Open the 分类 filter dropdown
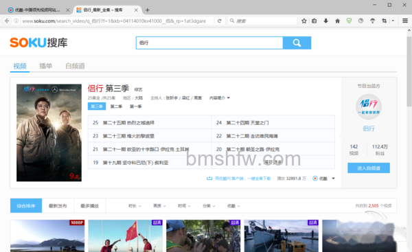Screen dimensions: 412x252 209,206
